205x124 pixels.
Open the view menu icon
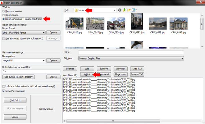[x=134, y=10]
